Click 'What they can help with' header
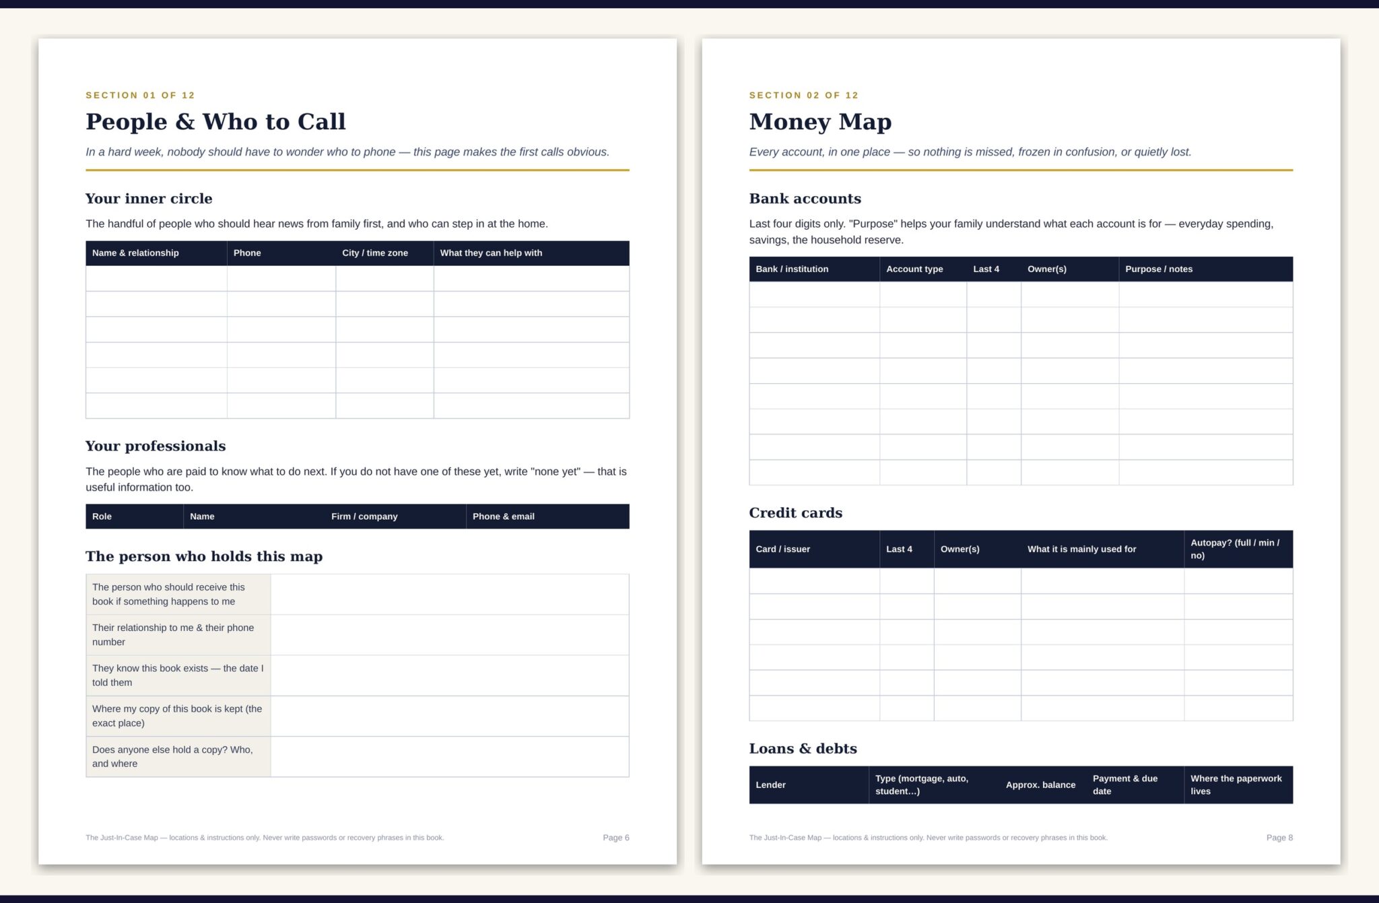 (531, 253)
